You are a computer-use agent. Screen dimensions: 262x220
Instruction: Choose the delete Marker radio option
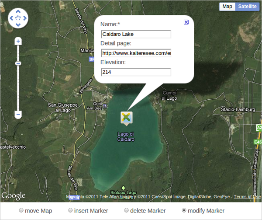tap(127, 211)
